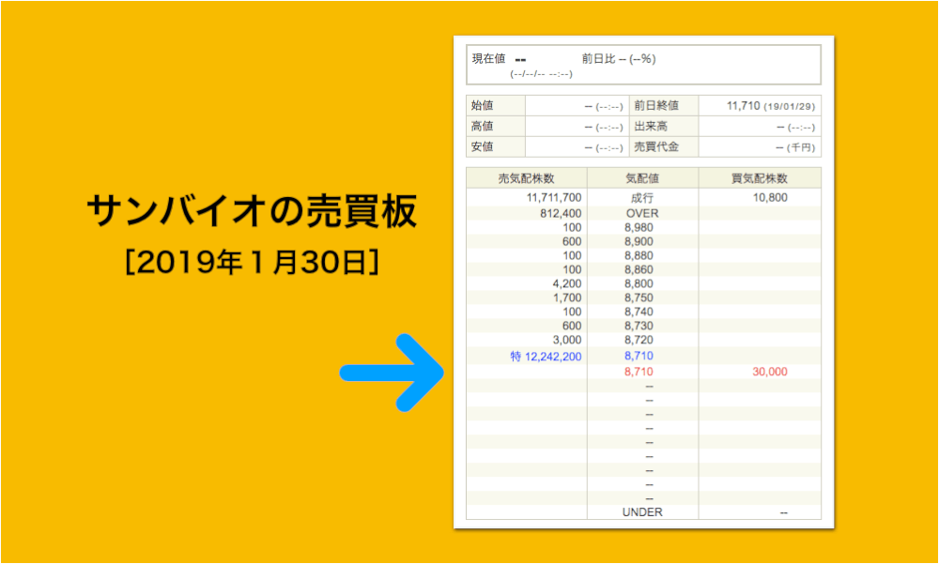
Task: Select the blue 8,710 price
Action: click(x=639, y=357)
